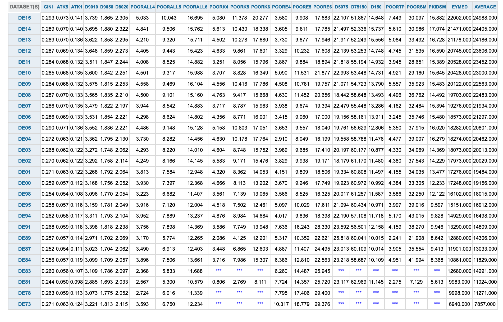Open the DE89 dataset link
Image resolution: width=503 pixels, height=322 pixels.
click(24, 238)
